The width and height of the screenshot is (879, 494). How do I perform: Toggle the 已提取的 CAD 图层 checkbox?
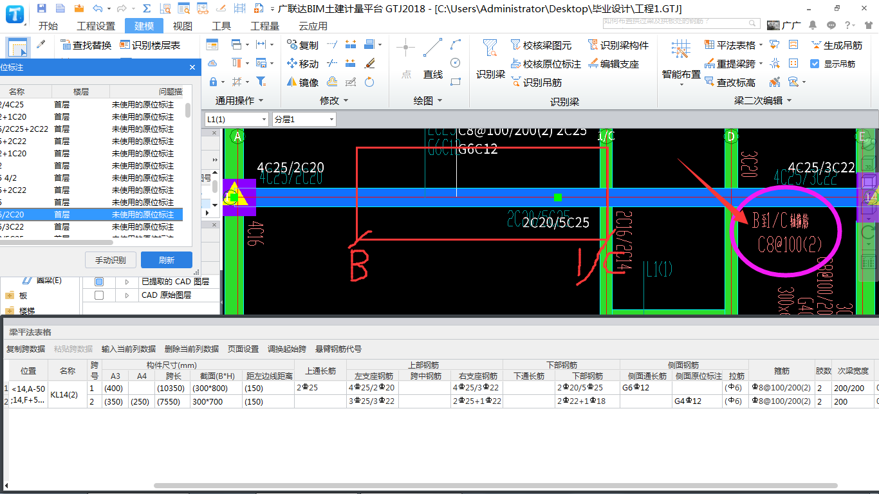pos(99,281)
